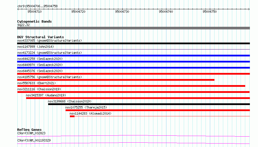Click ruler tick label 95004710
258x147 pixels.
[34, 12]
